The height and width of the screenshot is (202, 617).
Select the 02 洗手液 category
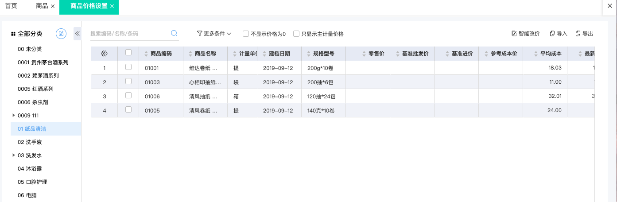(30, 142)
